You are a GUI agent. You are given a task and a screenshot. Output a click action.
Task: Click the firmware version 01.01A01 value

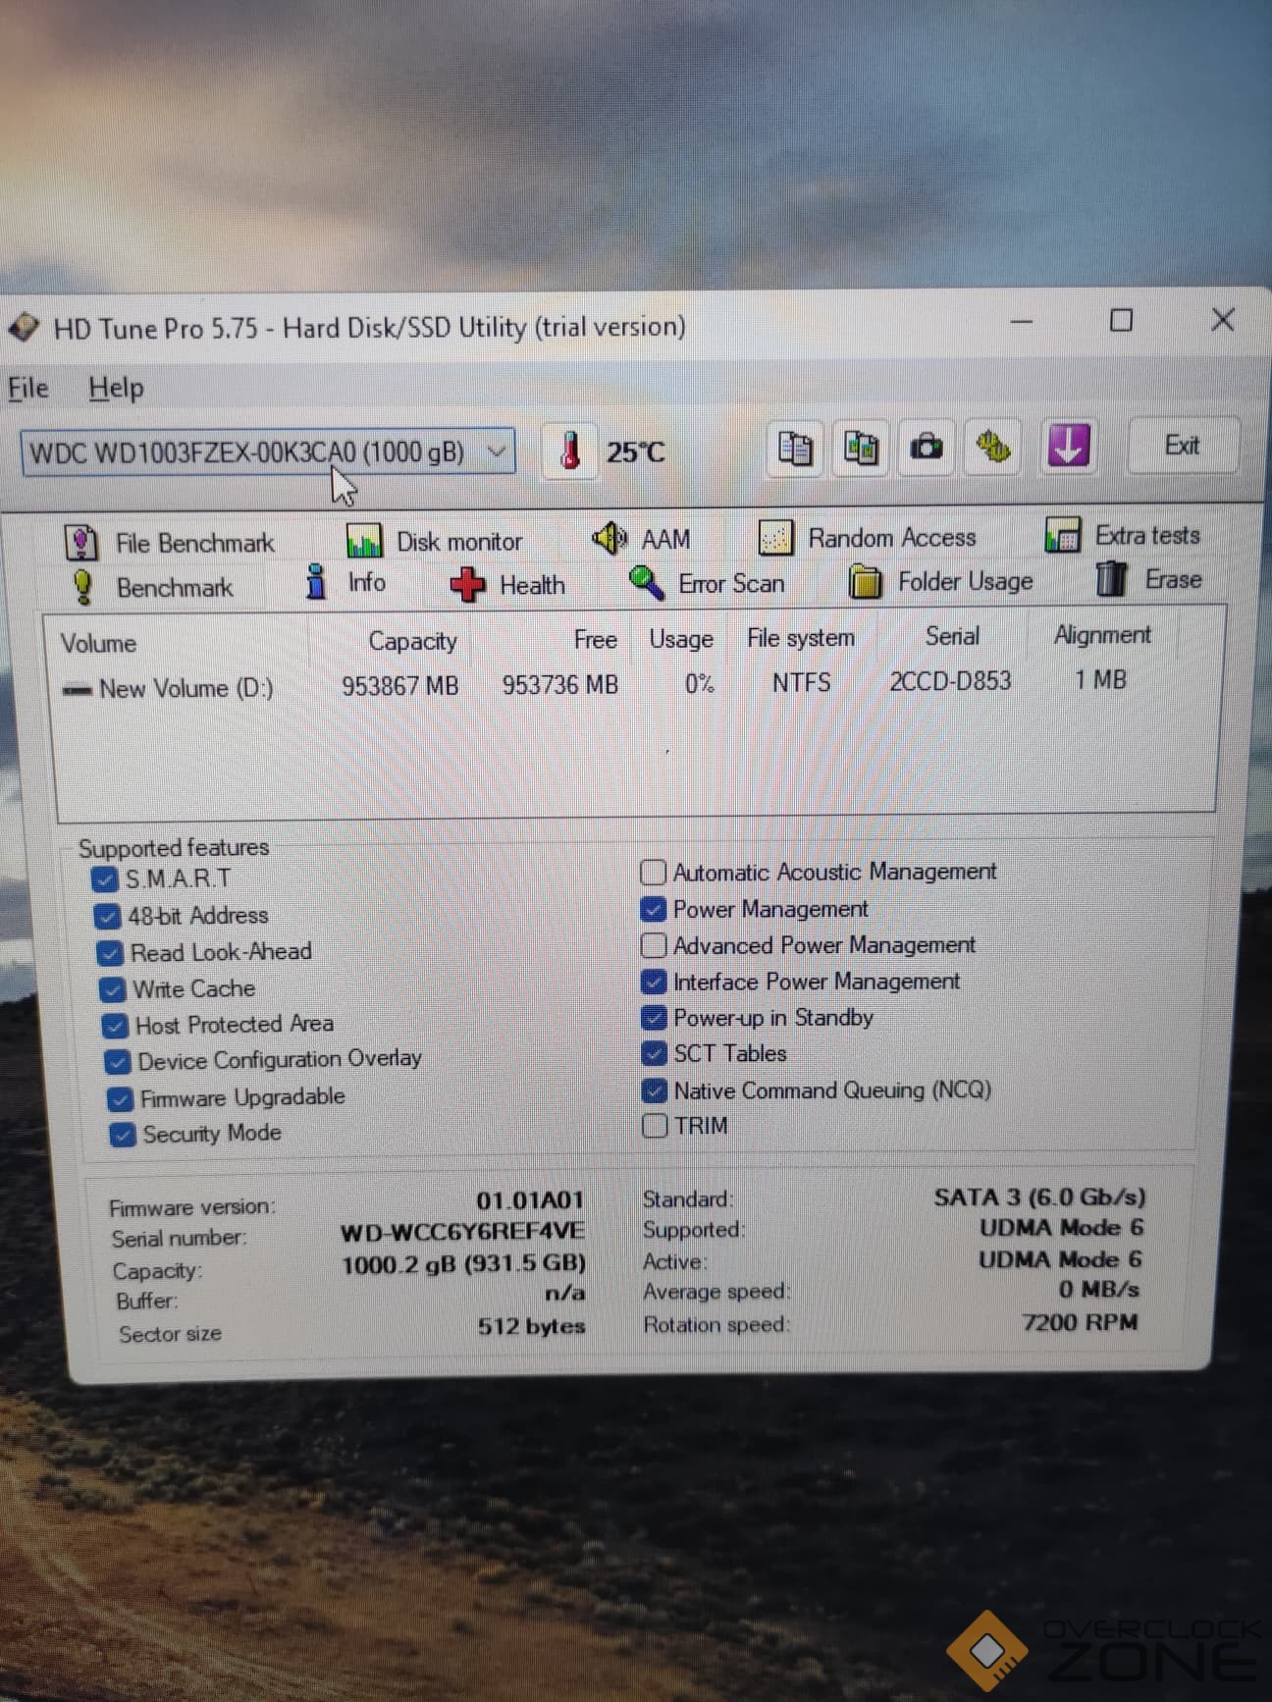coord(530,1200)
